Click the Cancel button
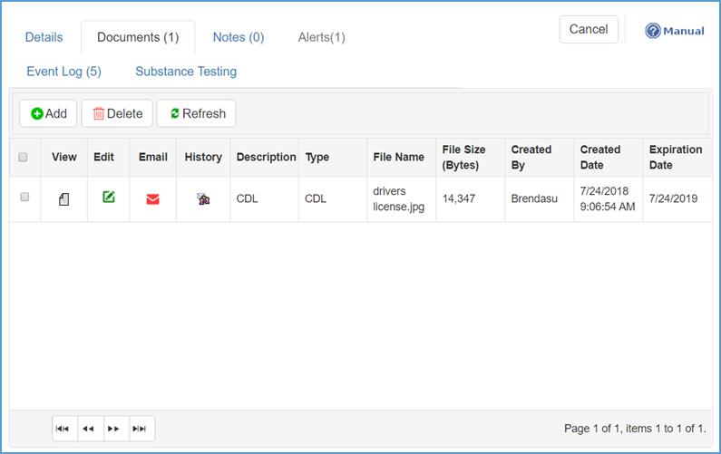Image resolution: width=721 pixels, height=454 pixels. (x=588, y=29)
